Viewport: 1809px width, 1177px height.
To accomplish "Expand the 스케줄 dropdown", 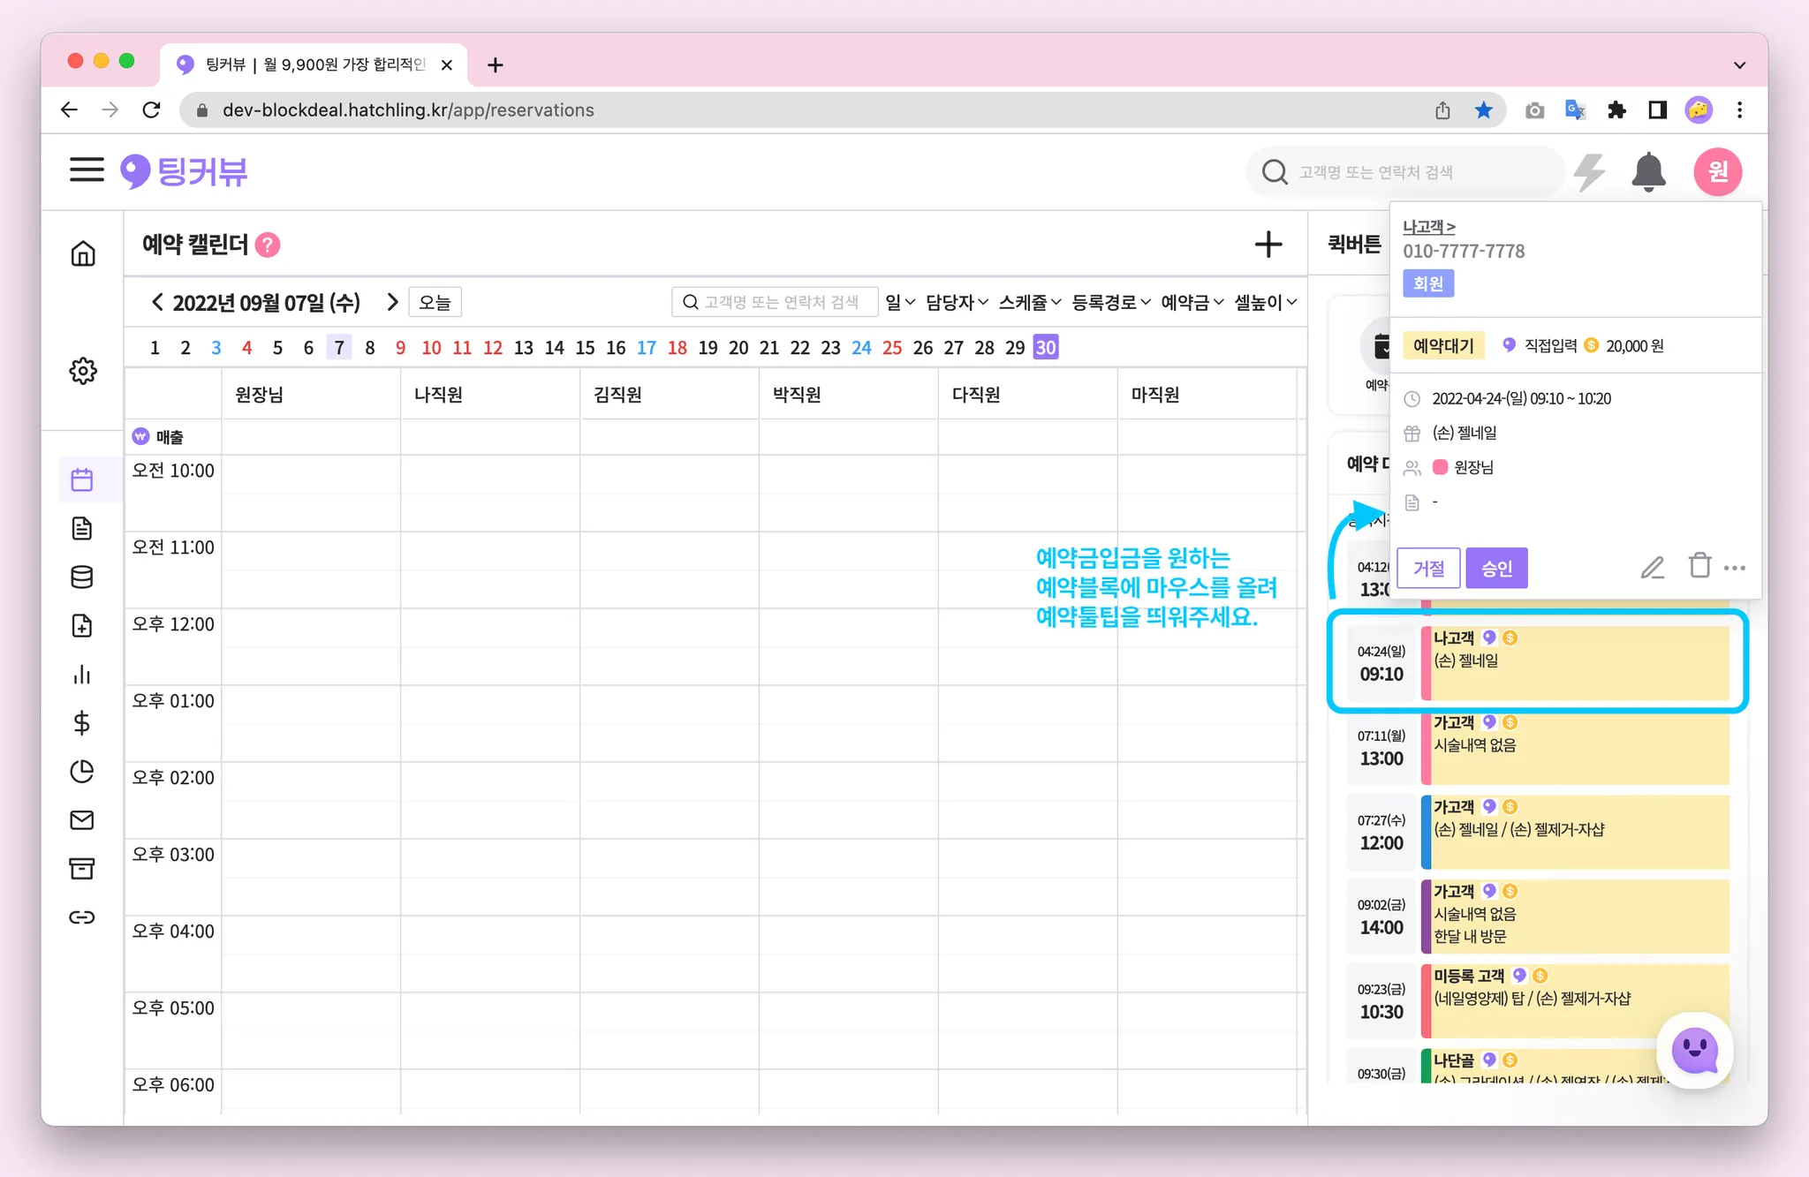I will click(x=1029, y=303).
